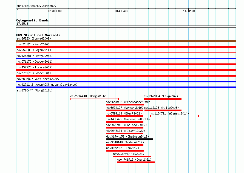Click the red nsv5943154 variant bar
The image size is (244, 173).
click(124, 133)
